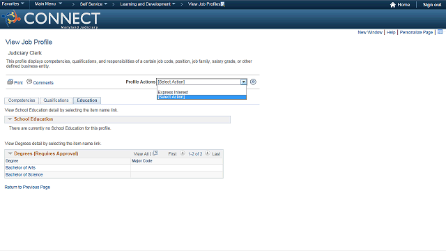Click the Print icon

(10, 82)
